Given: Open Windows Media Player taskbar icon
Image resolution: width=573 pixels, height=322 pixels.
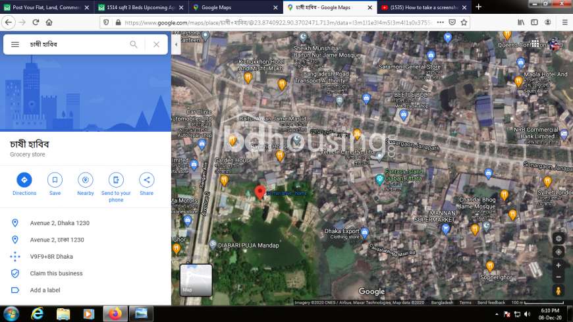Looking at the screenshot, I should coord(89,314).
